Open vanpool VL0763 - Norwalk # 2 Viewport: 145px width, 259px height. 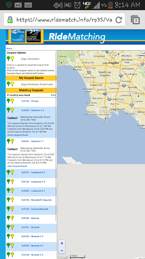[32, 246]
